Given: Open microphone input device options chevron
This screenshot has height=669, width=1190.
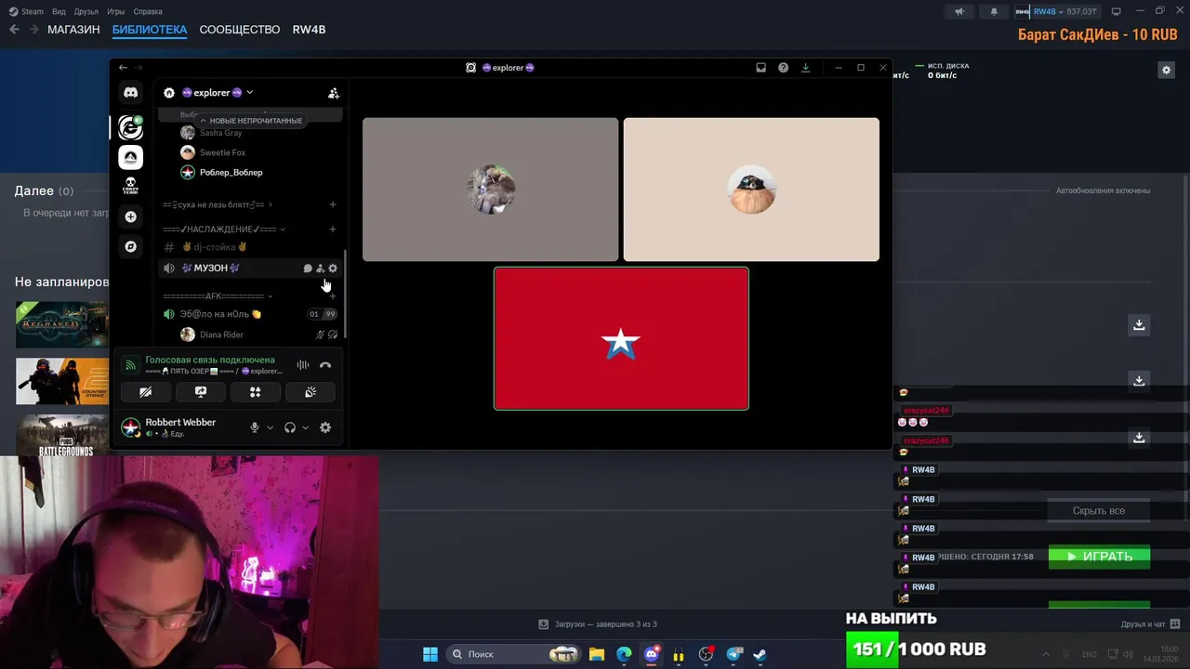Looking at the screenshot, I should click(270, 427).
